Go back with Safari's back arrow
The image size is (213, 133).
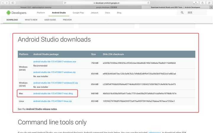coord(3,3)
